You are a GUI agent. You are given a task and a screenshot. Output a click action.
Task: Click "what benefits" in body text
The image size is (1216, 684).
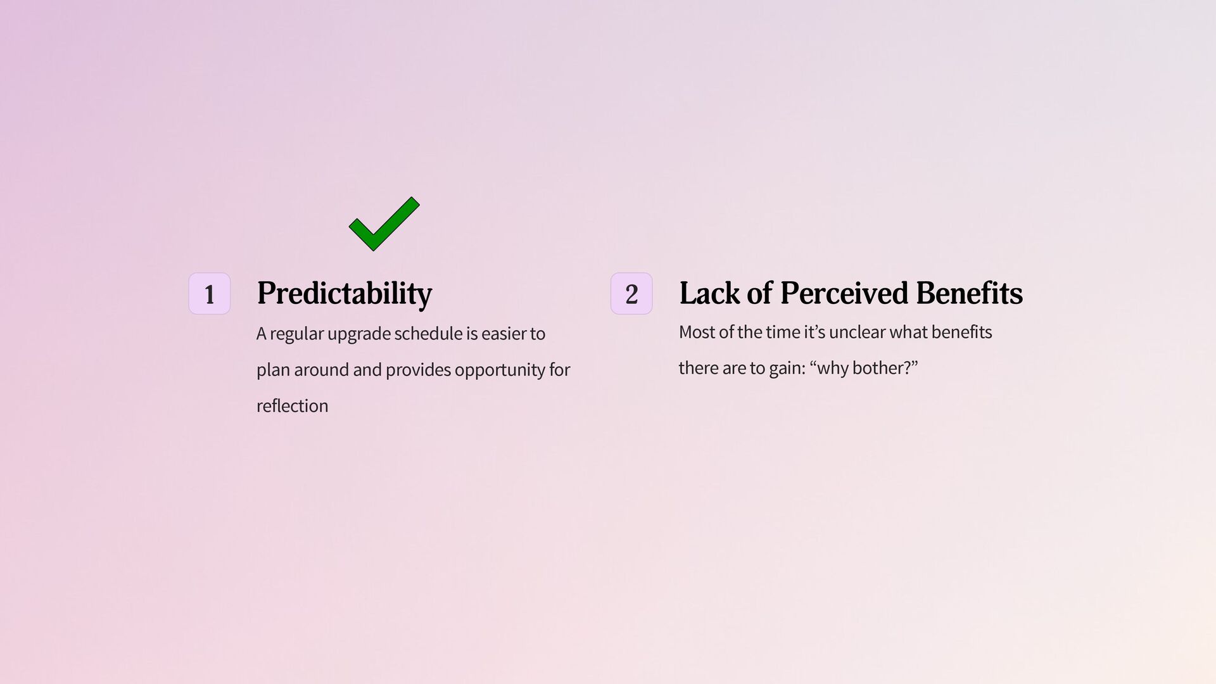click(940, 332)
